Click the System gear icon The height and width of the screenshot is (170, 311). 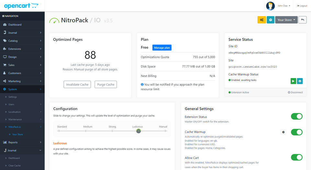[5, 89]
